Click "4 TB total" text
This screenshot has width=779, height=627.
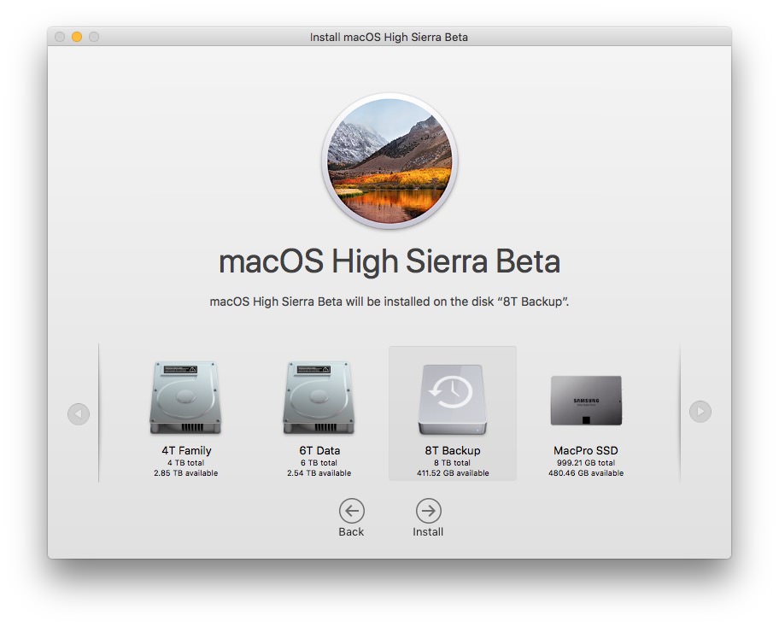186,462
